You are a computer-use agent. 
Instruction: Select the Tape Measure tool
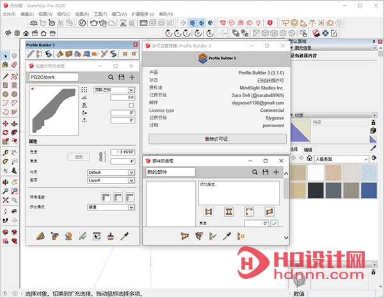click(5, 153)
